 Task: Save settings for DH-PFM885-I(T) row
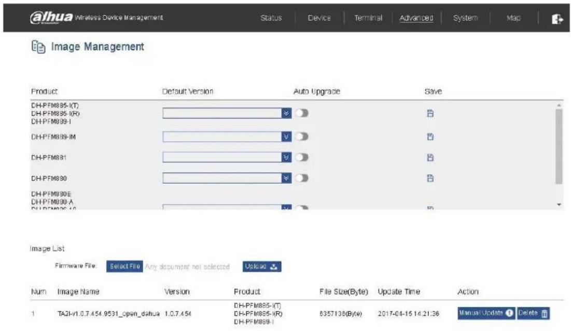click(x=430, y=113)
